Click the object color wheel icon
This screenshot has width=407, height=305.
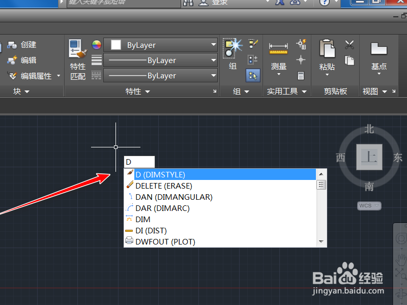point(96,45)
